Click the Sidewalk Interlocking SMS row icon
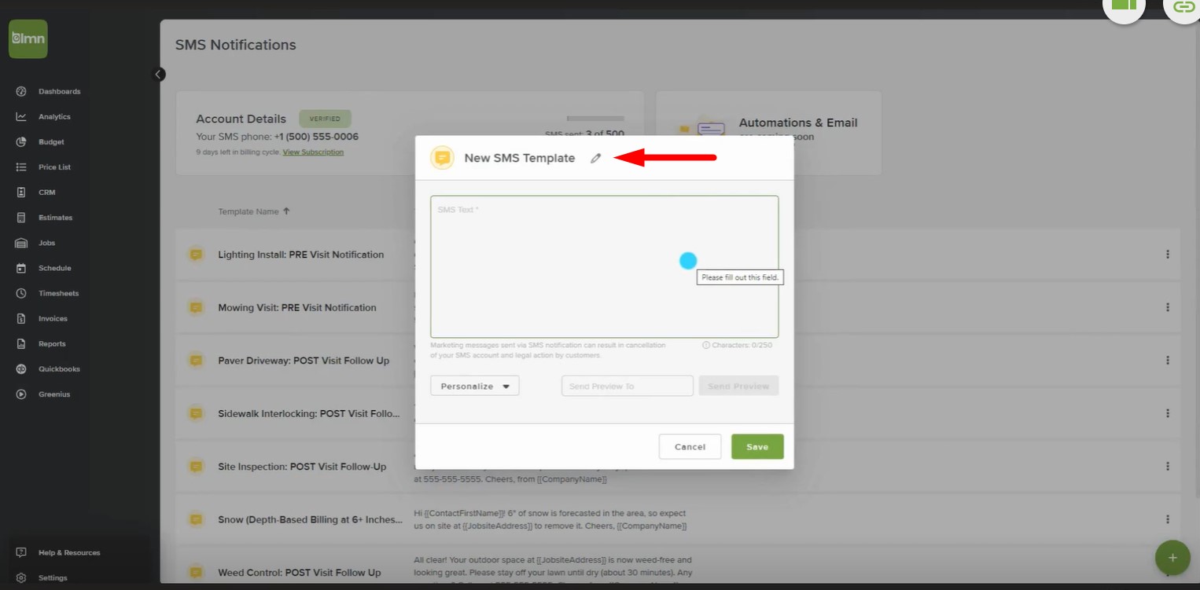The width and height of the screenshot is (1200, 590). point(196,413)
